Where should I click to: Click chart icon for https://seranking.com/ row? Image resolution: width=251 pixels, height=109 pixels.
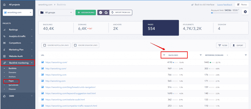coord(43,62)
